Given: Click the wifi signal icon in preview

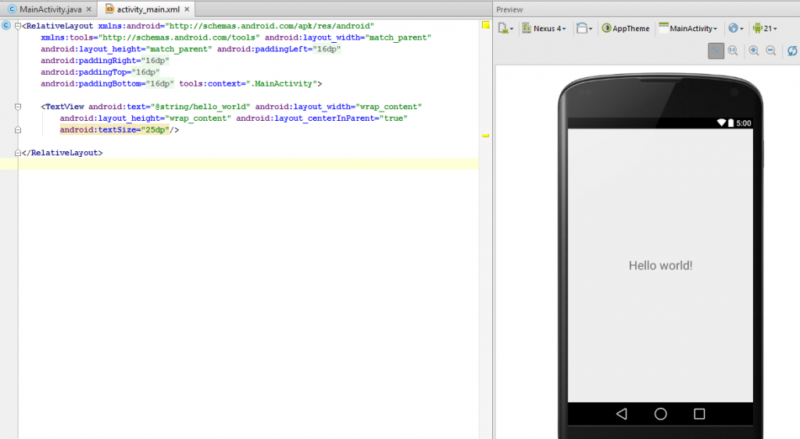Looking at the screenshot, I should (721, 122).
